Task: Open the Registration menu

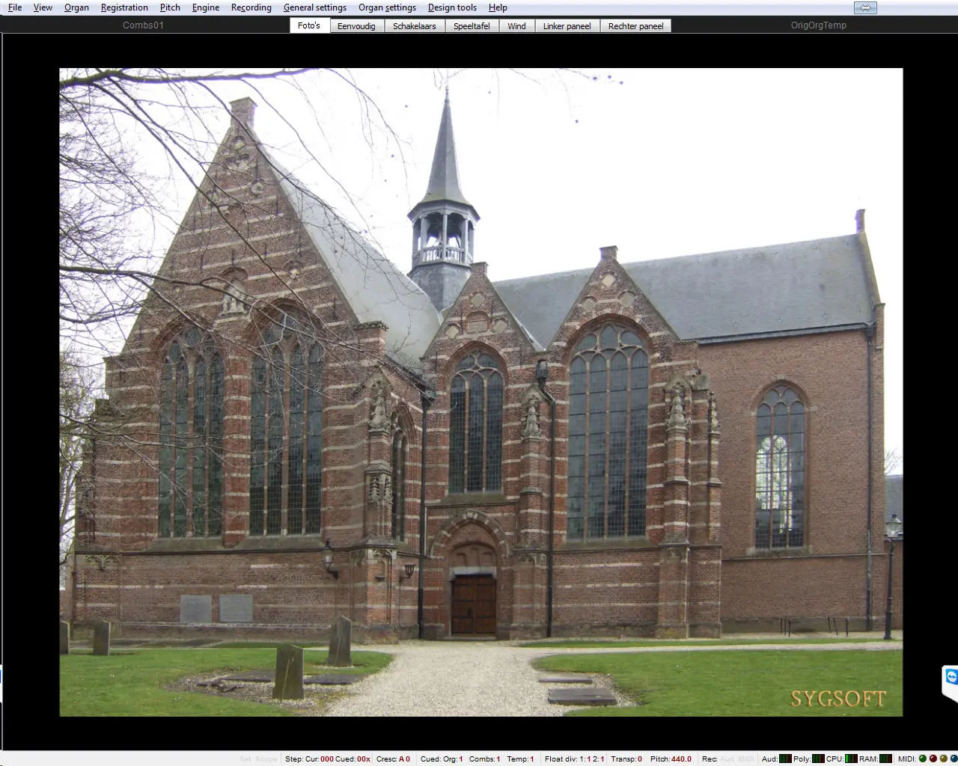Action: (124, 7)
